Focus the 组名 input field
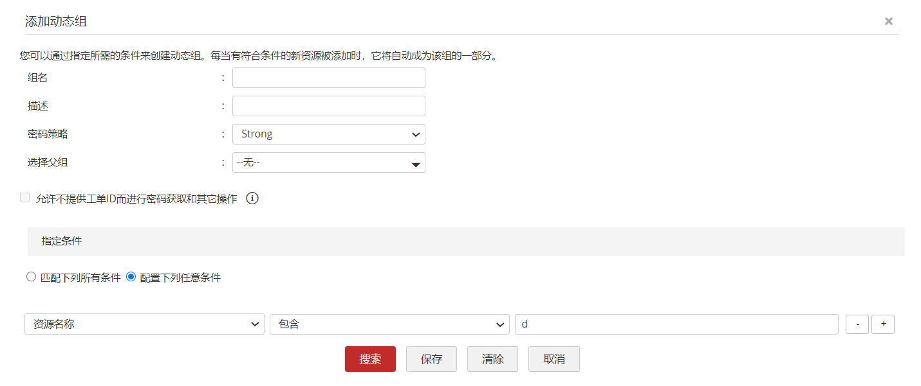This screenshot has height=386, width=921. tap(329, 78)
